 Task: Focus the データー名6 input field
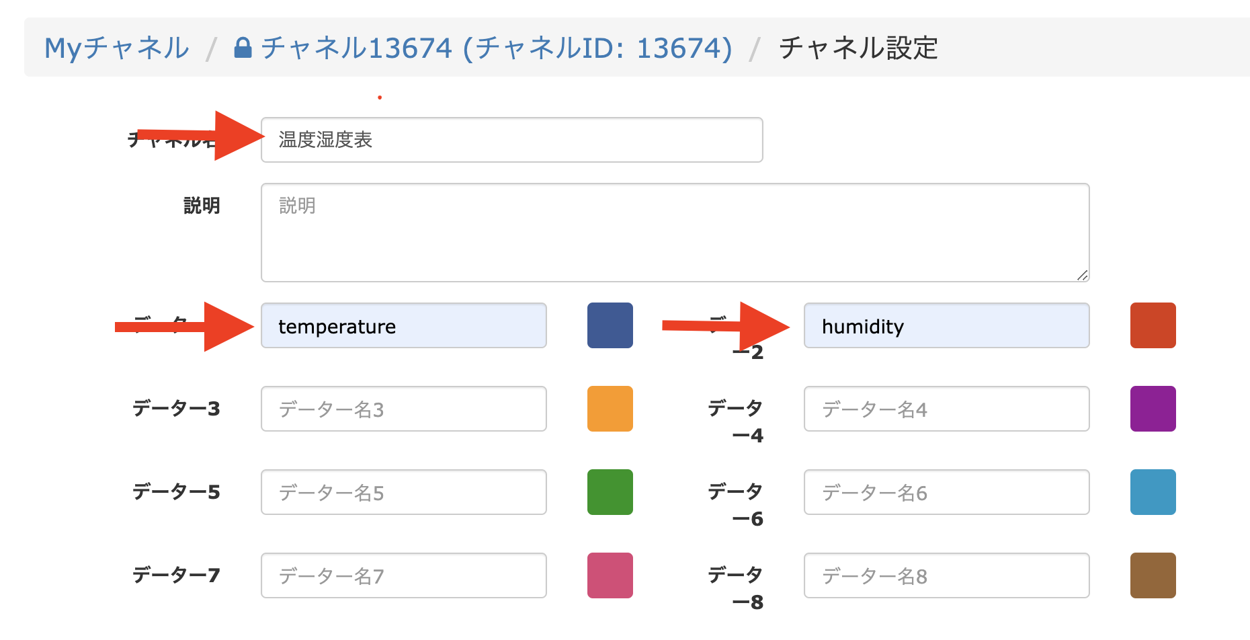[946, 492]
